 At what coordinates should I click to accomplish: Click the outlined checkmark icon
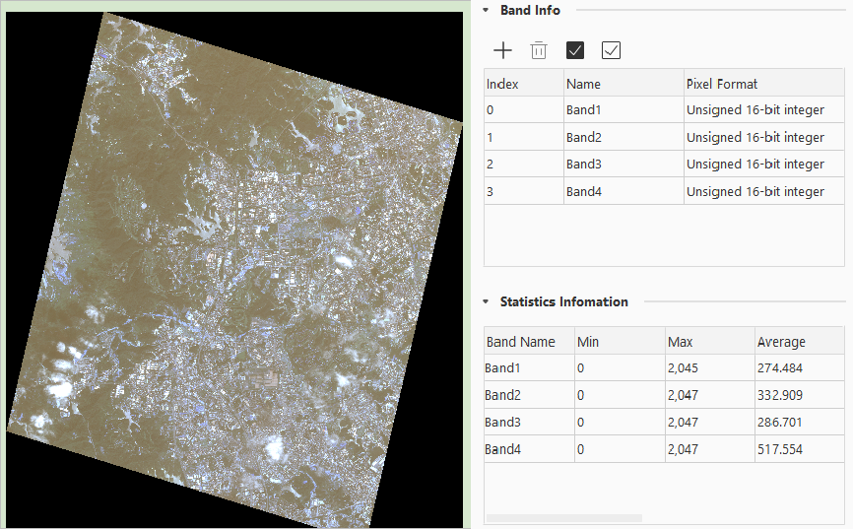(611, 50)
